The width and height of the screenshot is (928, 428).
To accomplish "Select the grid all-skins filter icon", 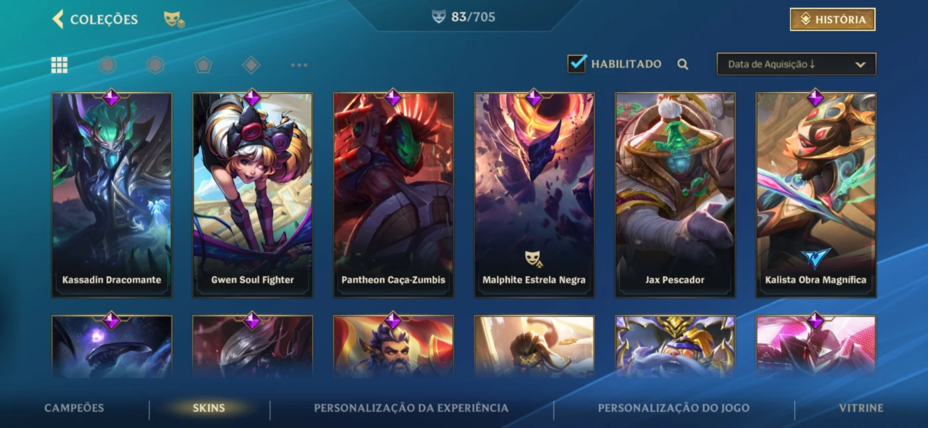I will [x=60, y=65].
